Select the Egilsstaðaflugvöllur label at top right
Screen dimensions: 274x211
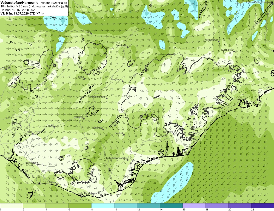coord(260,2)
